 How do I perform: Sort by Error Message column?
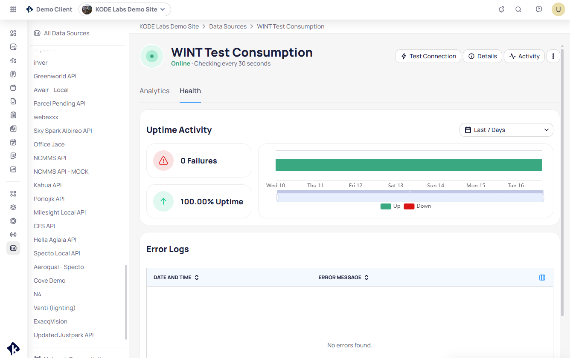(x=343, y=278)
